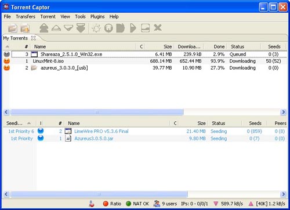Screen dimensions: 290x210
Task: Open the Transfers menu
Action: pyautogui.click(x=26, y=17)
